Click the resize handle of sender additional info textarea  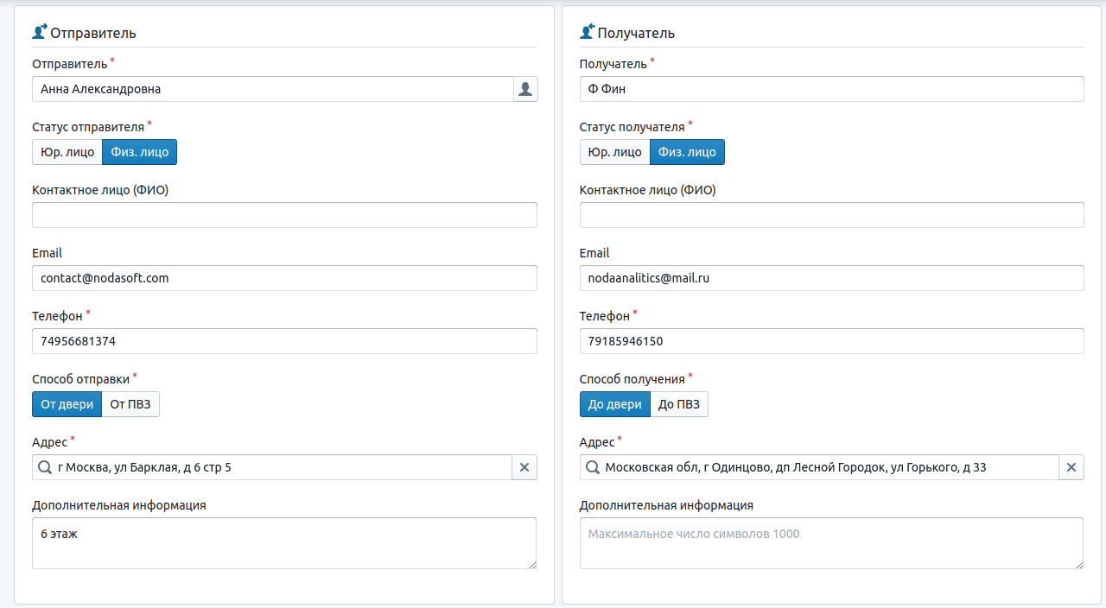coord(532,565)
